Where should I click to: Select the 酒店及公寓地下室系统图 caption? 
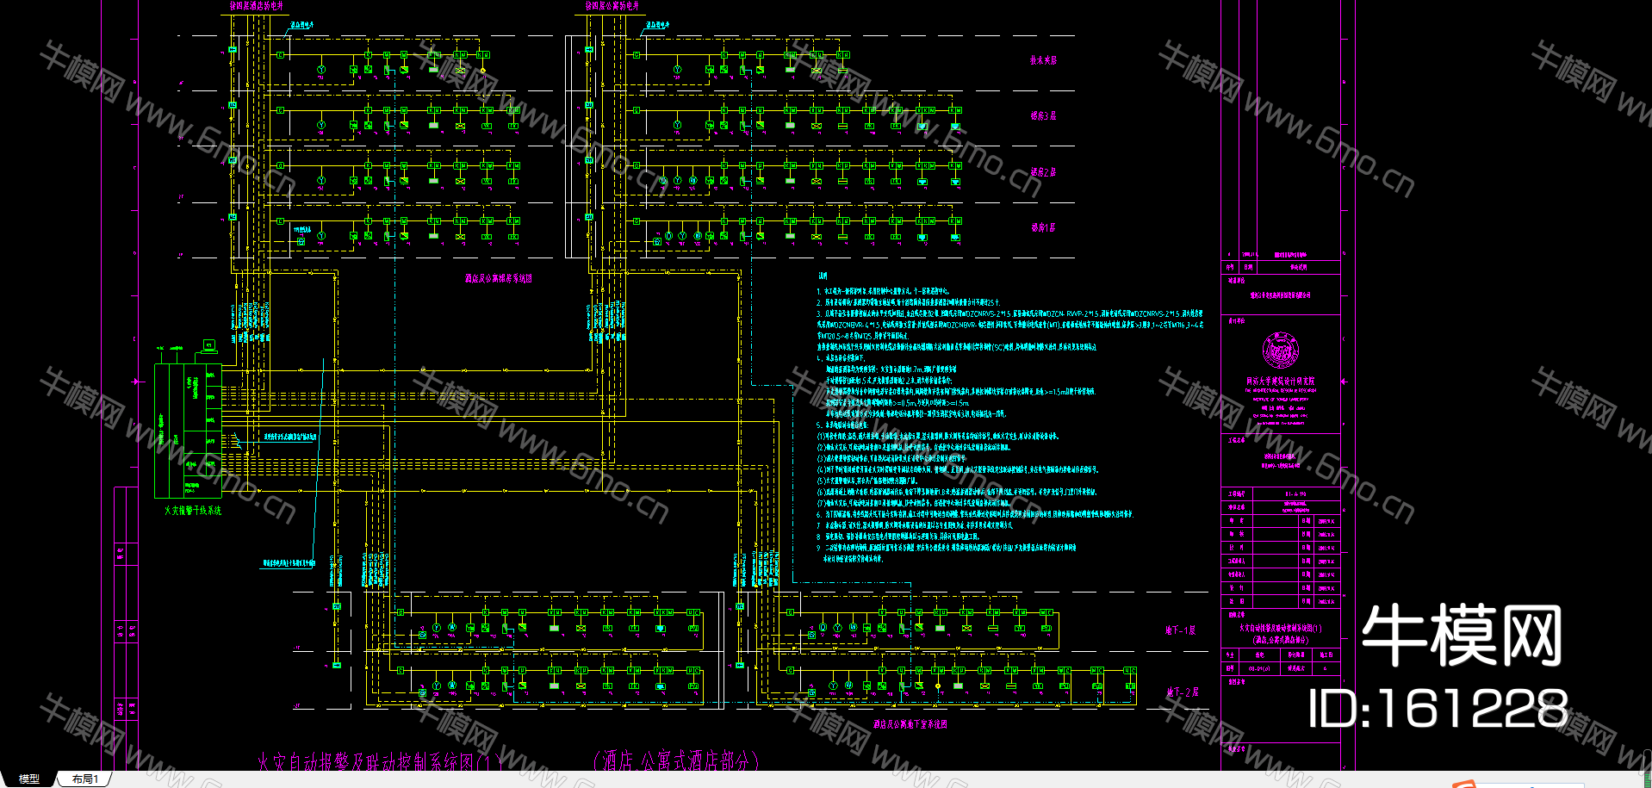(x=910, y=724)
